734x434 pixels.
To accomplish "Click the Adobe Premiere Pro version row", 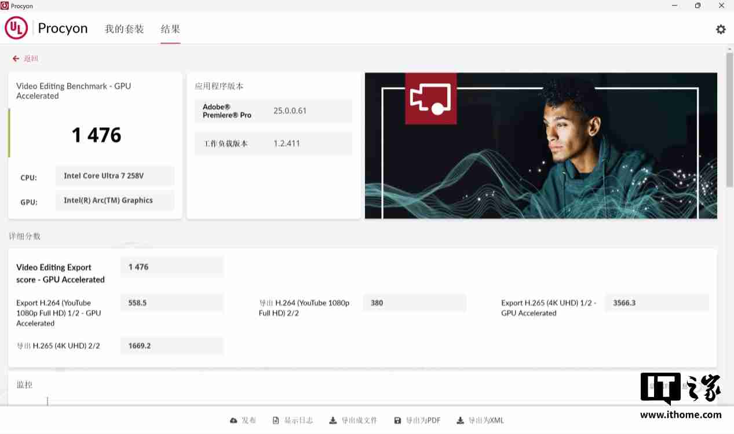I will [273, 111].
